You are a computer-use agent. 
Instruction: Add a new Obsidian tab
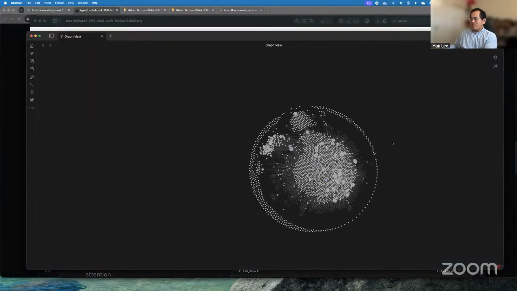click(x=110, y=36)
